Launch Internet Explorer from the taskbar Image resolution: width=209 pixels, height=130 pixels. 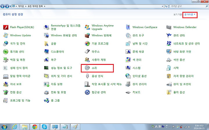(15, 127)
